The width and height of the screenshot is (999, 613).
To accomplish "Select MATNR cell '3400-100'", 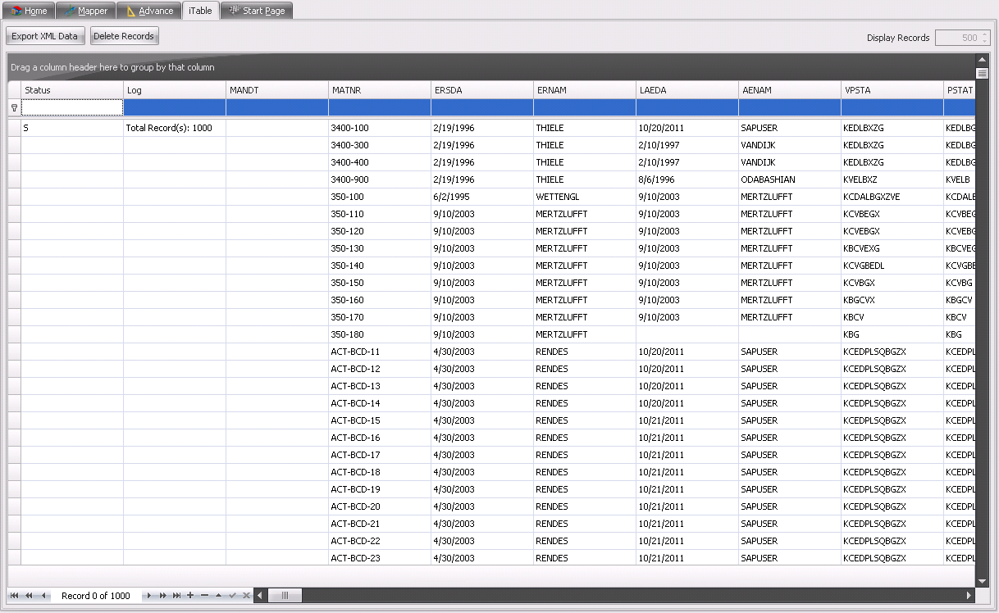I will coord(380,129).
